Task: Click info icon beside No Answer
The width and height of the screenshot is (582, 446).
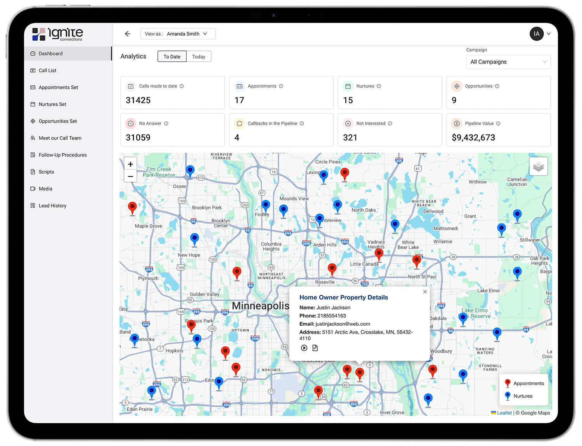Action: coord(166,123)
